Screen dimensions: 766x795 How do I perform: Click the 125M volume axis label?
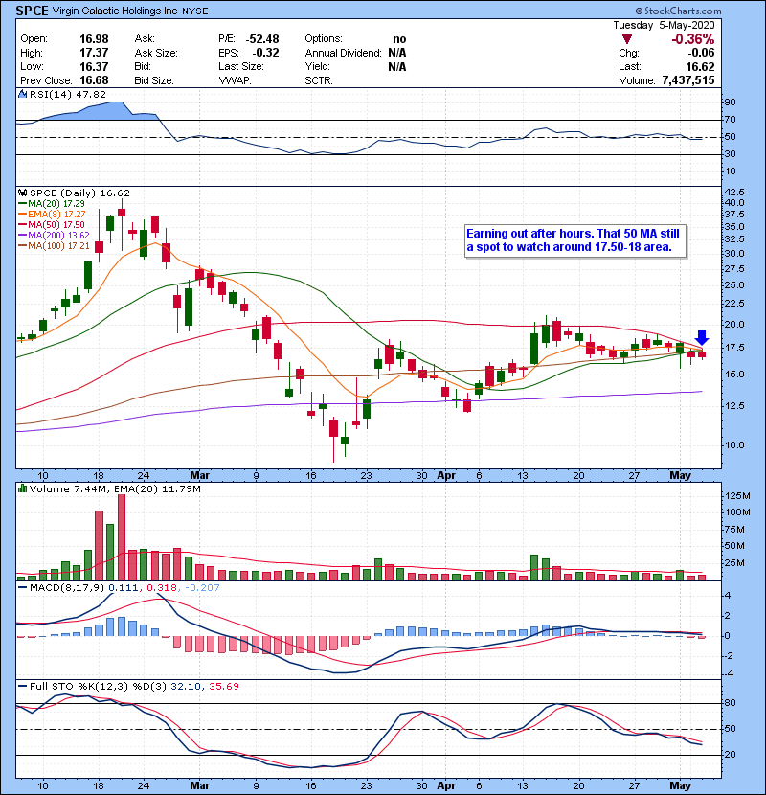[x=737, y=496]
